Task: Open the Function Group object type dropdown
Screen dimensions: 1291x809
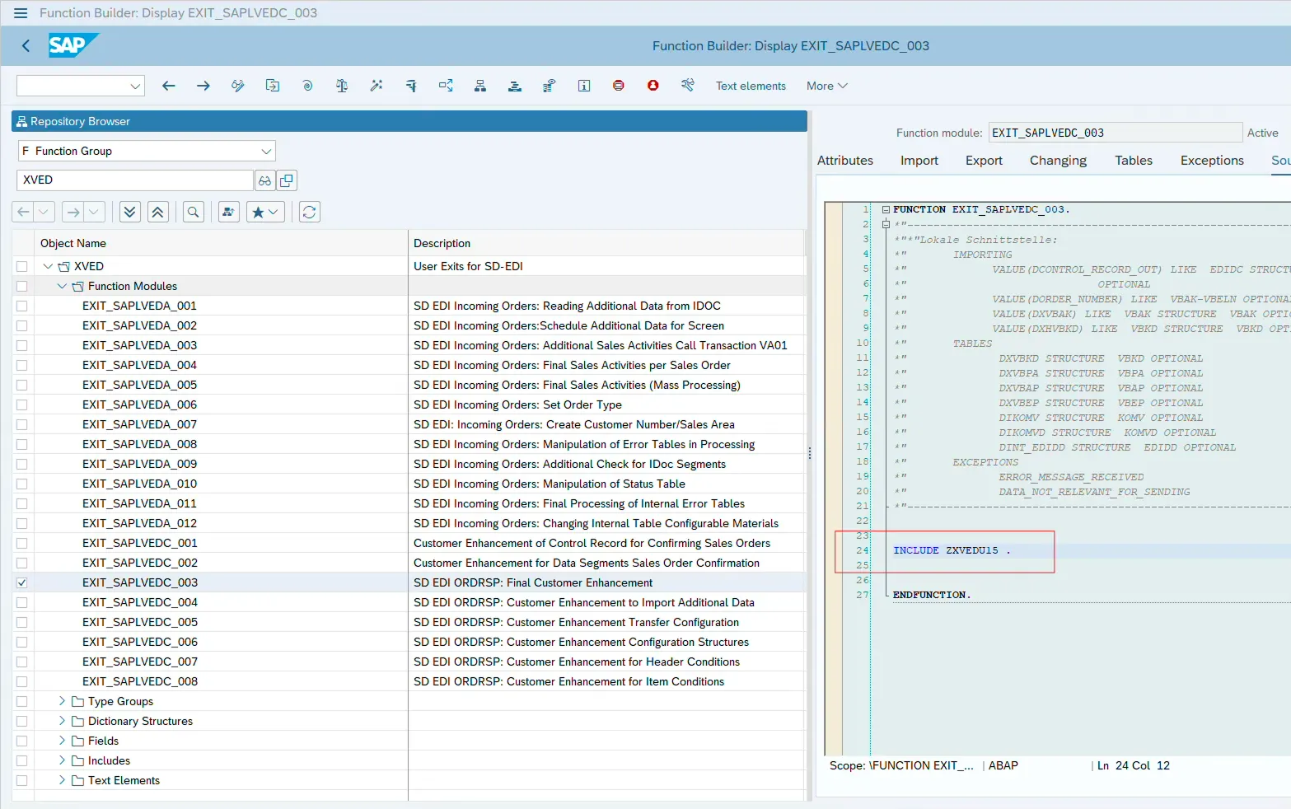Action: coord(265,151)
